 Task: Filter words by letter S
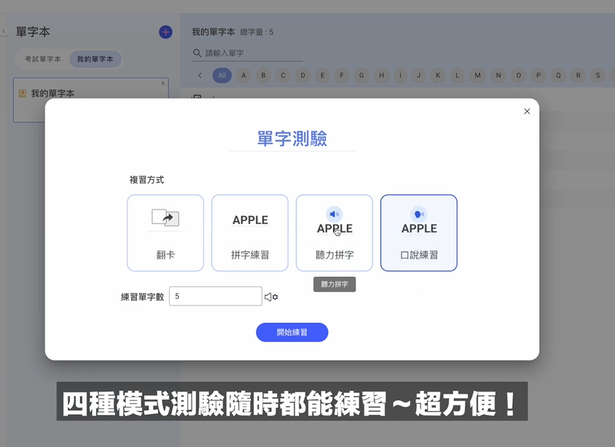(597, 75)
